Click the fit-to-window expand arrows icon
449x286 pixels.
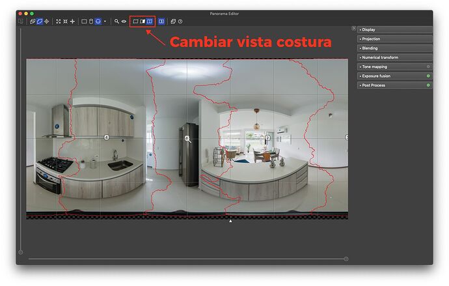point(58,21)
